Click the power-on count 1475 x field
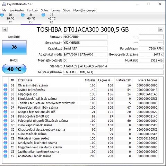The width and height of the screenshot is (166, 166). (x=151, y=55)
